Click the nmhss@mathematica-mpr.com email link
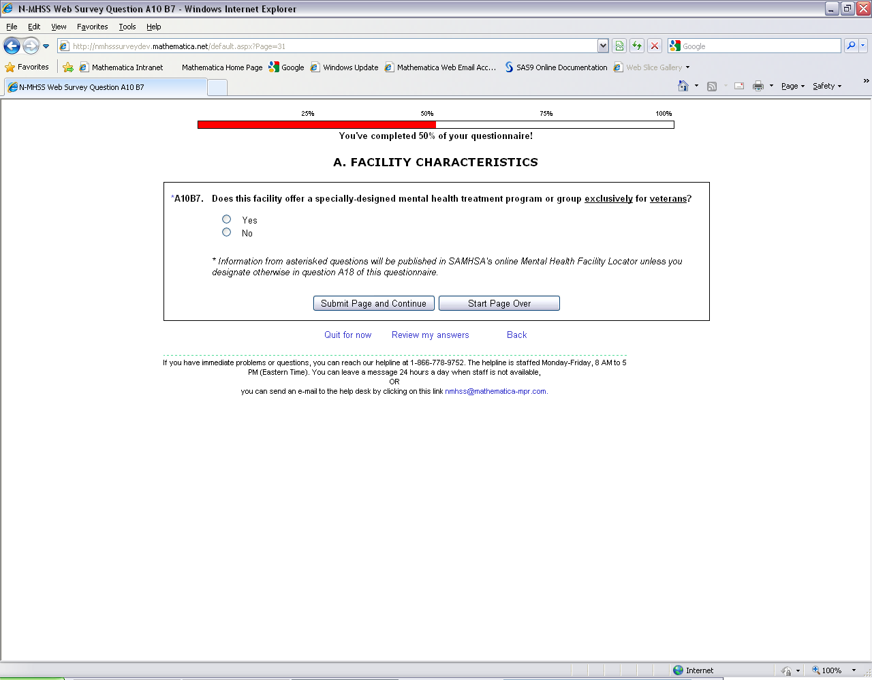The width and height of the screenshot is (872, 680). click(x=496, y=391)
